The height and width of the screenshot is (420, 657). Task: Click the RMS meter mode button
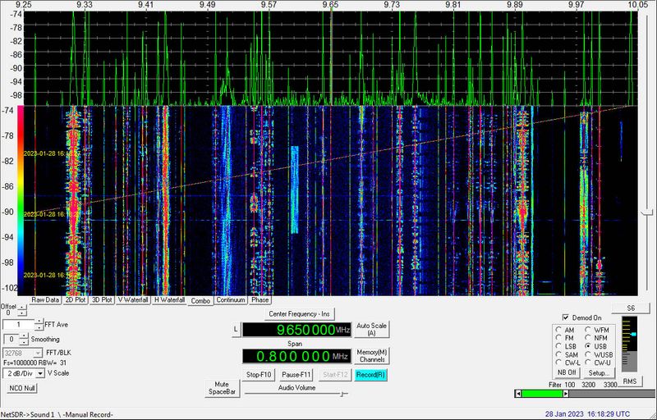click(629, 381)
